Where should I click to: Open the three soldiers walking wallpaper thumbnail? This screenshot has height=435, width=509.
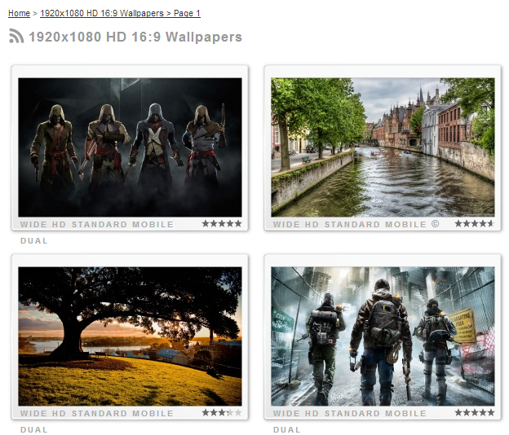tap(383, 336)
